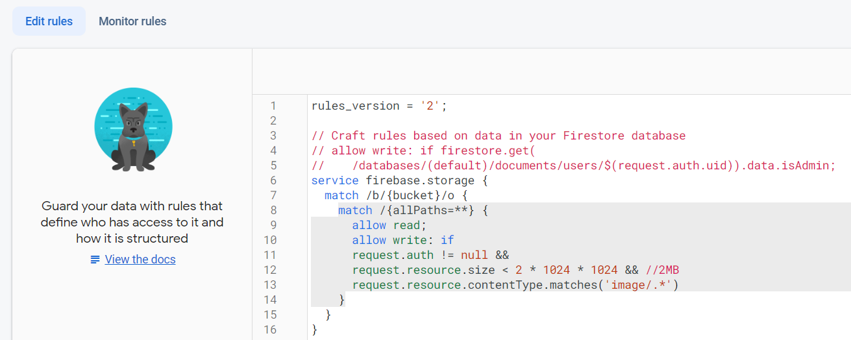This screenshot has width=851, height=340.
Task: Click line number 8 in the gutter
Action: click(273, 210)
